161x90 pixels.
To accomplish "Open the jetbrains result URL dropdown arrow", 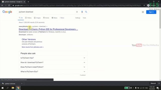I will tap(47, 26).
